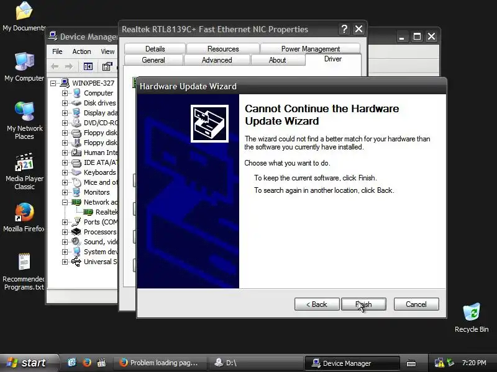This screenshot has height=372, width=497.
Task: Expand the Display adapters node
Action: [x=65, y=113]
